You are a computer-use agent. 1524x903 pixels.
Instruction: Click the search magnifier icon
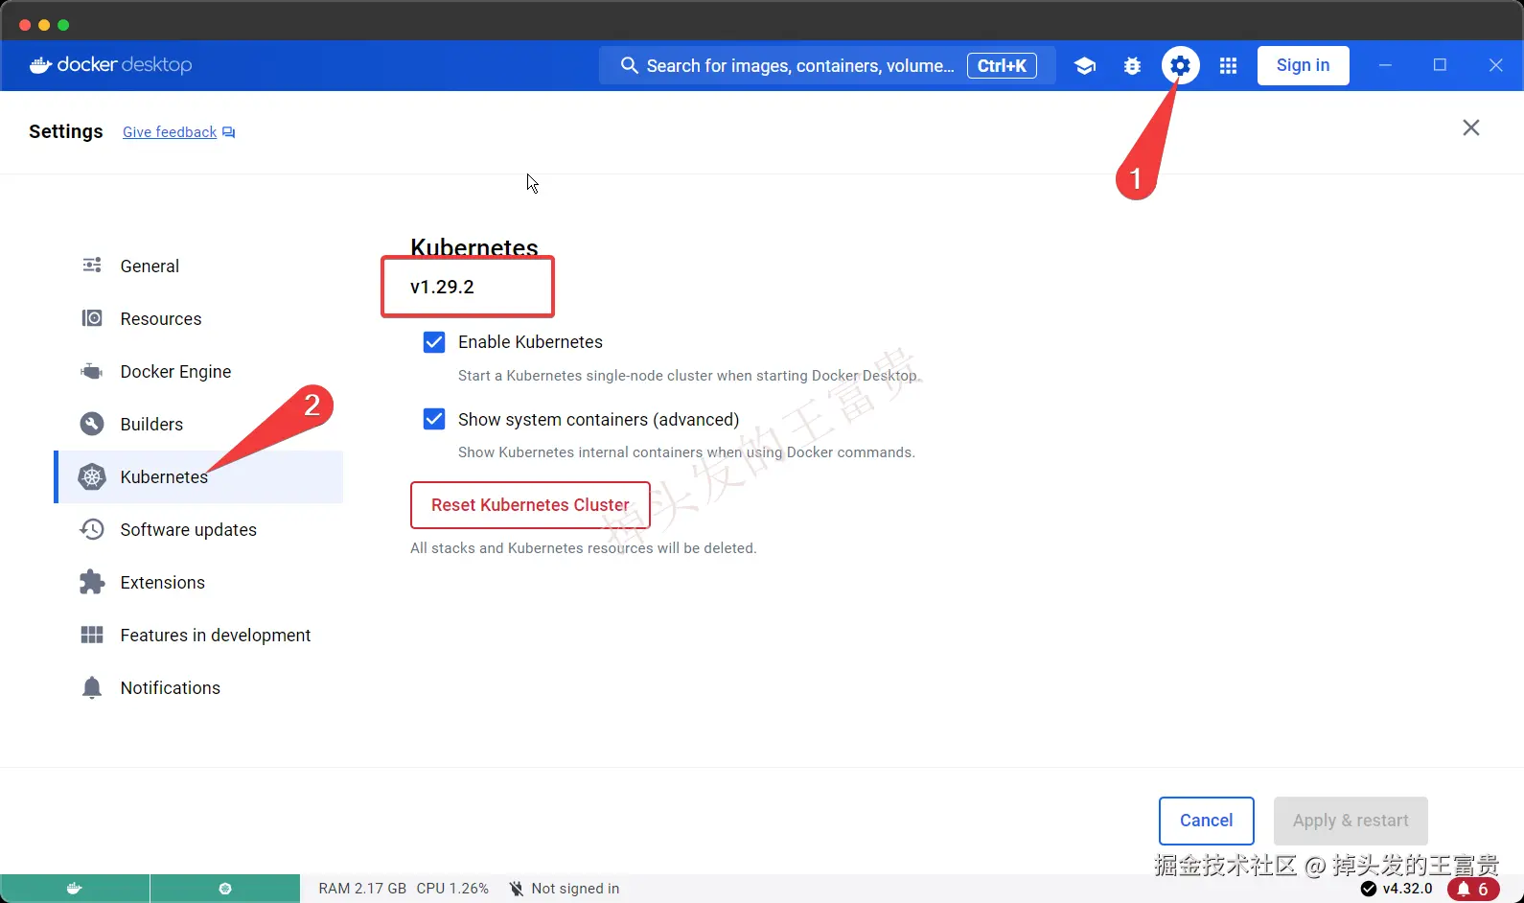pyautogui.click(x=629, y=65)
